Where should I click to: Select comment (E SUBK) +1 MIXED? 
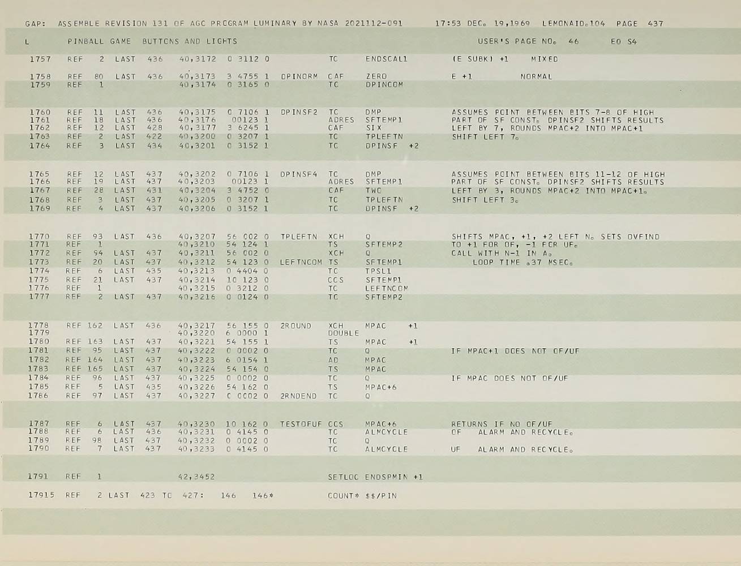coord(505,59)
